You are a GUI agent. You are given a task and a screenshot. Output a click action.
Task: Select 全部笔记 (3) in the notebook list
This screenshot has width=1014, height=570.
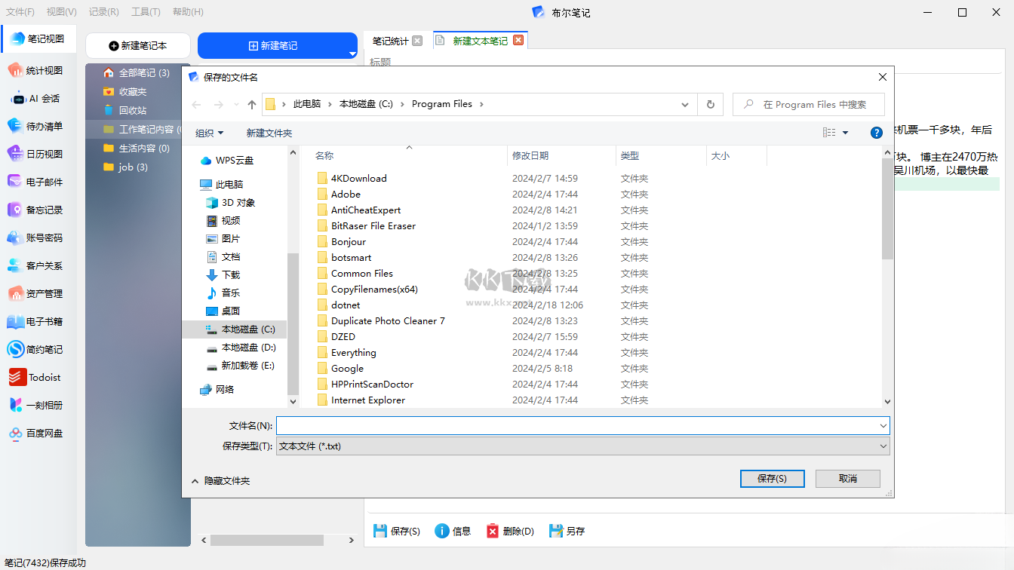[x=136, y=73]
